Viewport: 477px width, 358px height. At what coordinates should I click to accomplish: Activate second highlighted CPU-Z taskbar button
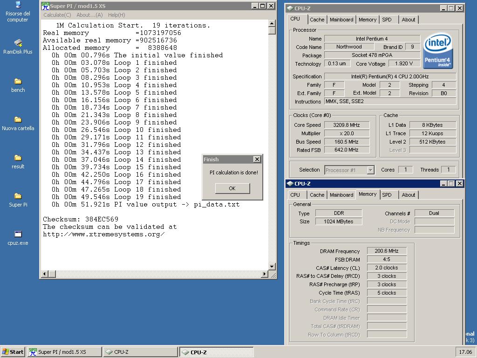point(216,352)
